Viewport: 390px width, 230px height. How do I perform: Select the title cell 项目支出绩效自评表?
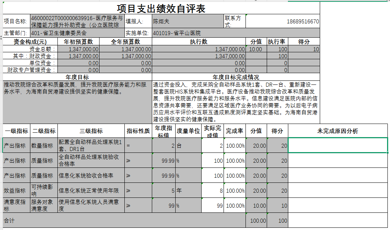coord(161,9)
